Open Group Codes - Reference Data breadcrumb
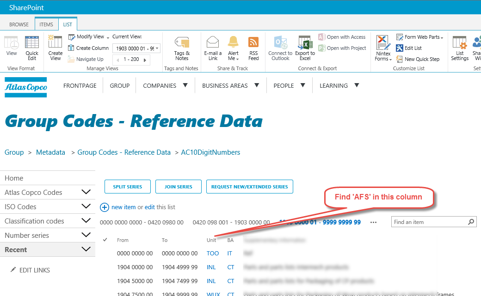This screenshot has width=481, height=296. click(124, 152)
